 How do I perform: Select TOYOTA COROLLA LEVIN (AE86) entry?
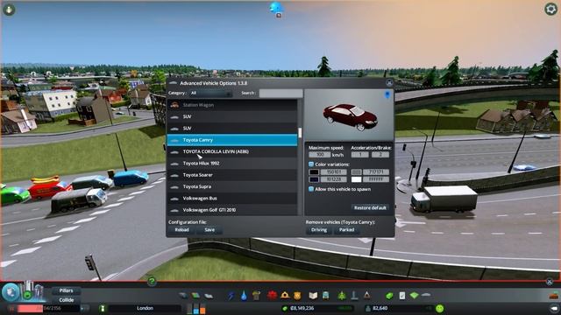231,151
